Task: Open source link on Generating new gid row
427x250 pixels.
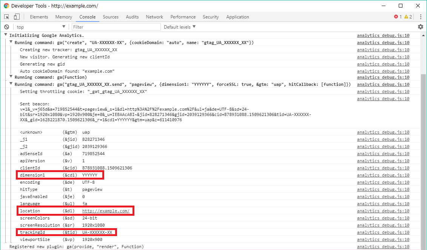Action: [x=383, y=64]
